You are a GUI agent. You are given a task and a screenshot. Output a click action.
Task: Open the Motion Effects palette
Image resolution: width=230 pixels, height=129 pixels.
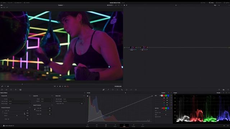(20, 90)
